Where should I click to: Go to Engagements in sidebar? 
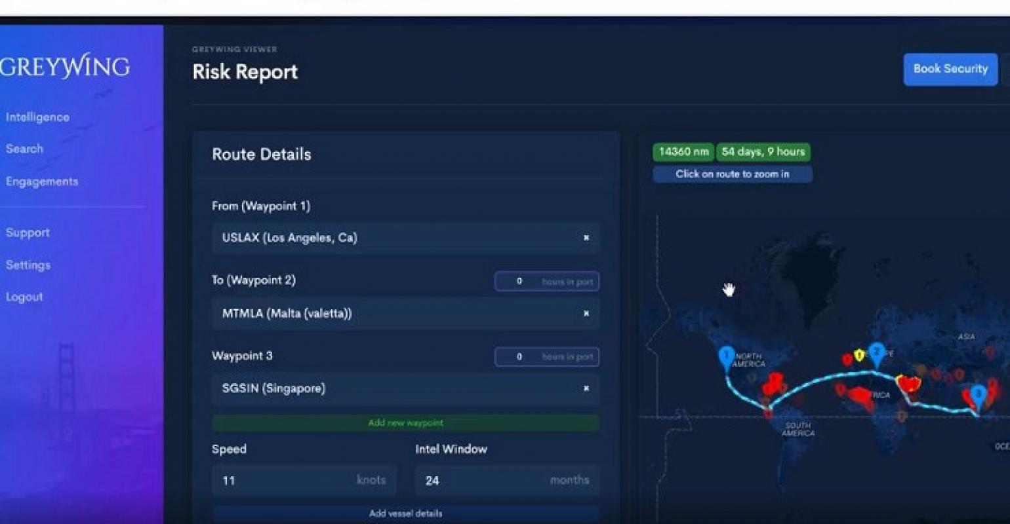[42, 181]
